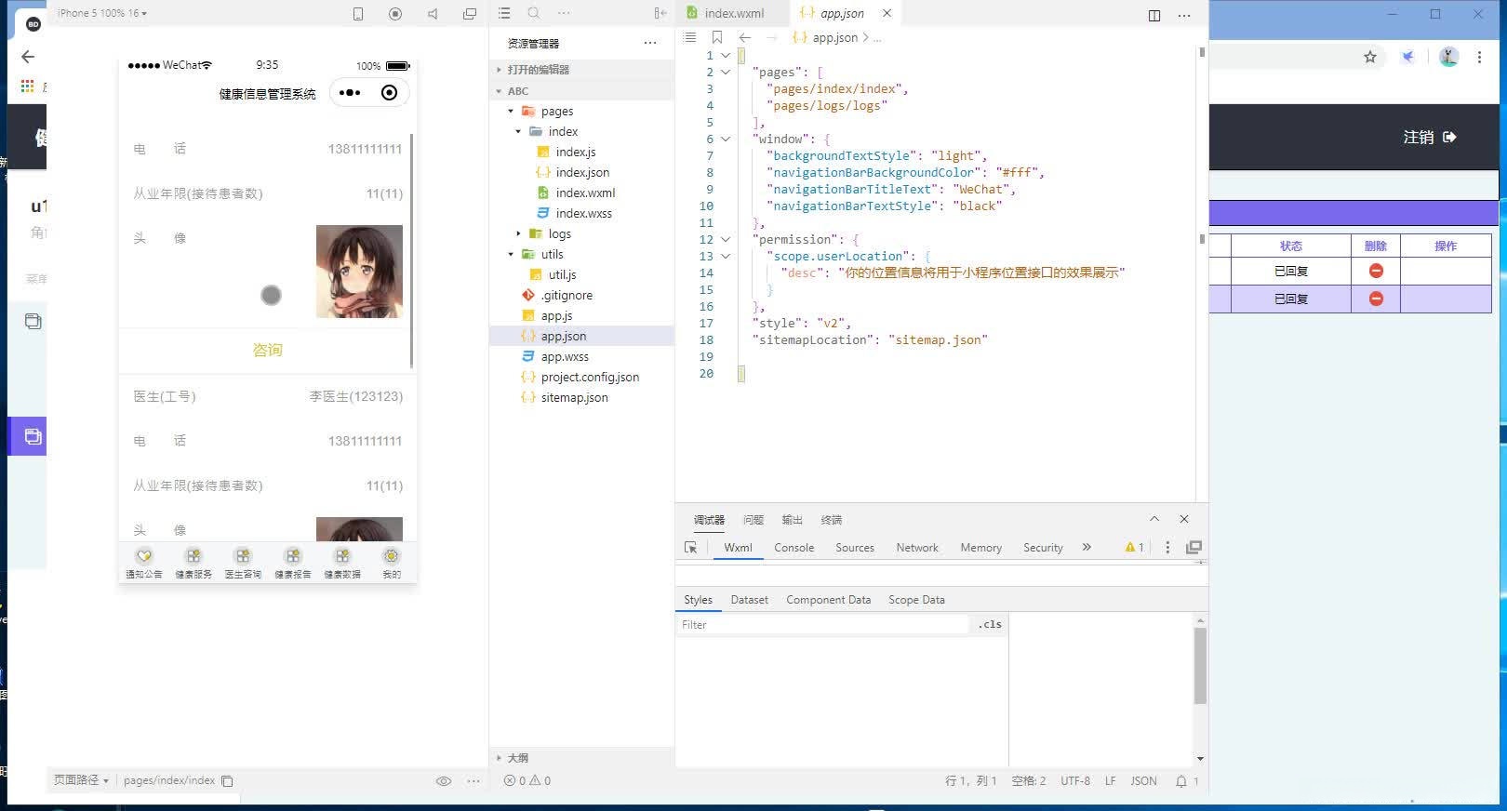Toggle the .cls class editor in Styles
This screenshot has height=811, width=1507.
click(x=990, y=625)
